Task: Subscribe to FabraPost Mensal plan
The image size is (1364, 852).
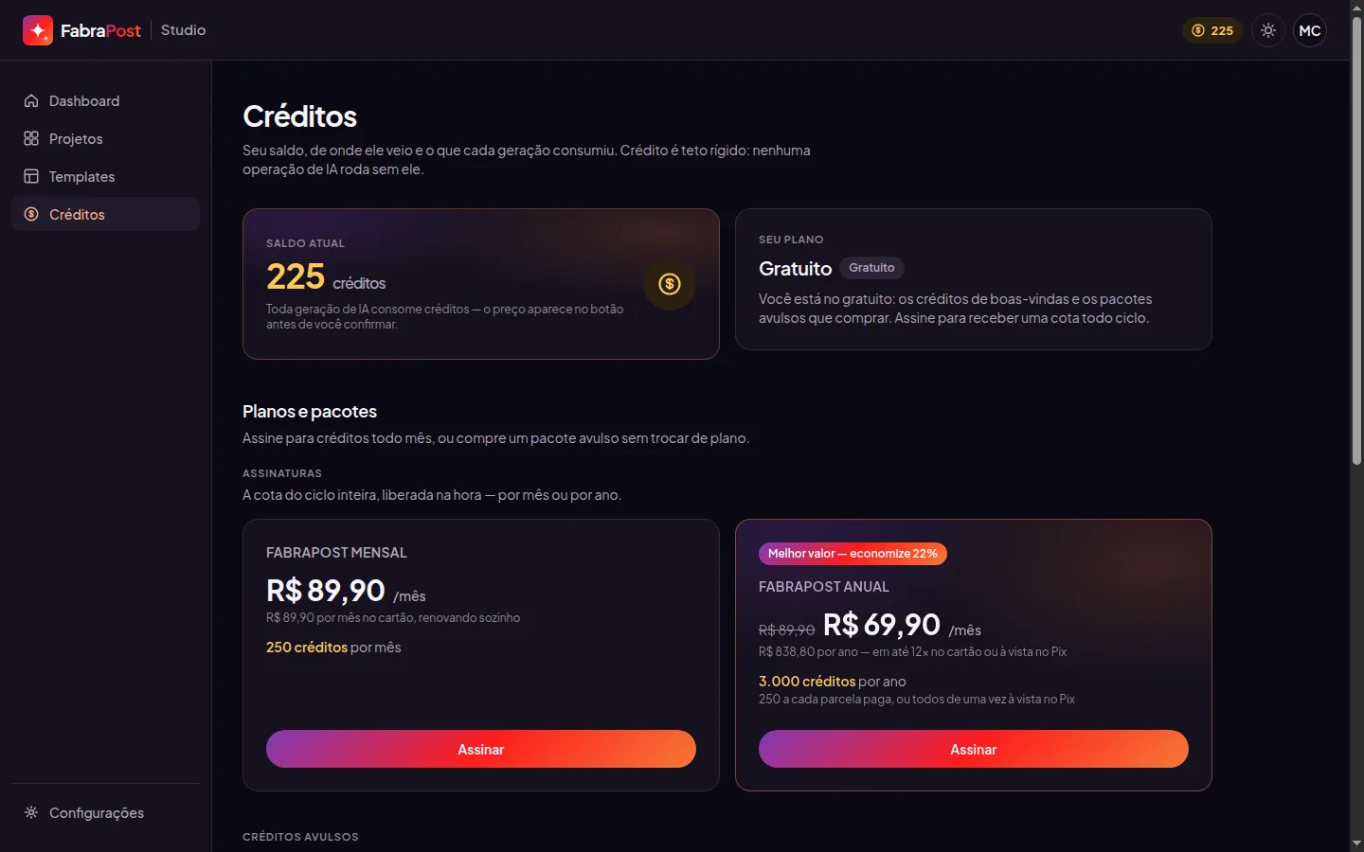Action: coord(481,749)
